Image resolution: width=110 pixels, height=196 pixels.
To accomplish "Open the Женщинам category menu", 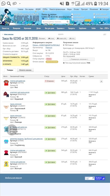I will [x=16, y=28].
